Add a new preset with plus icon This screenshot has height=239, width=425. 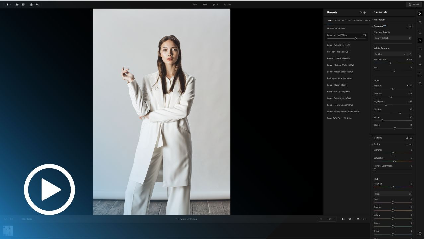tap(364, 12)
